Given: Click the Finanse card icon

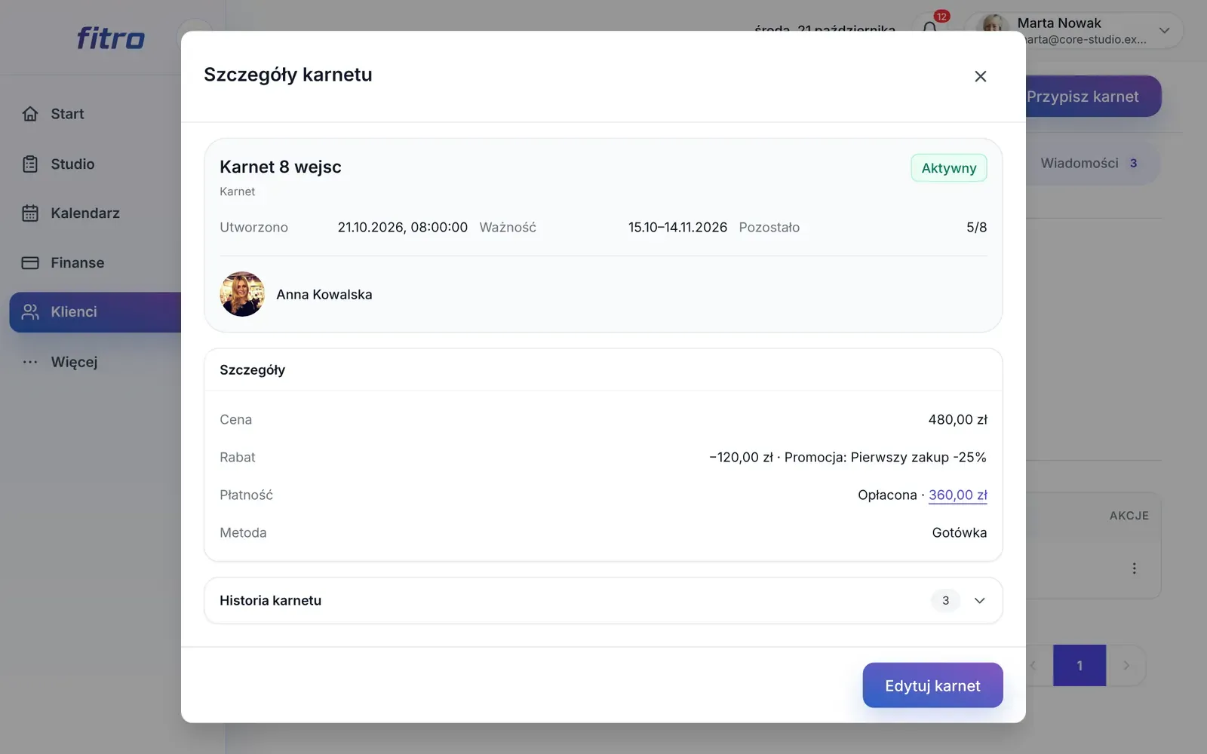Looking at the screenshot, I should [x=30, y=263].
